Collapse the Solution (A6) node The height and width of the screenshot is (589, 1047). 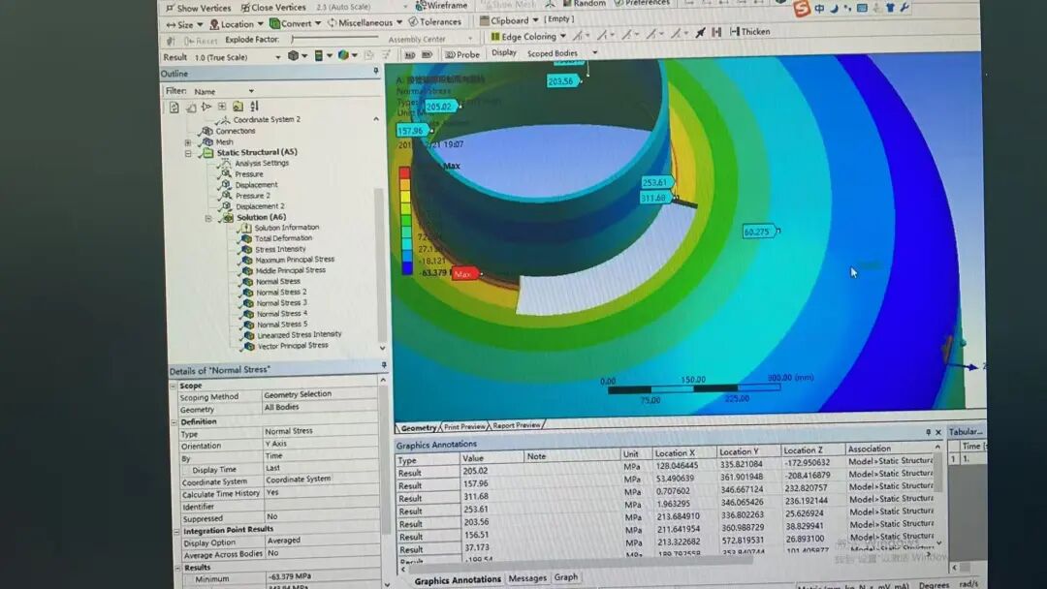click(x=207, y=218)
